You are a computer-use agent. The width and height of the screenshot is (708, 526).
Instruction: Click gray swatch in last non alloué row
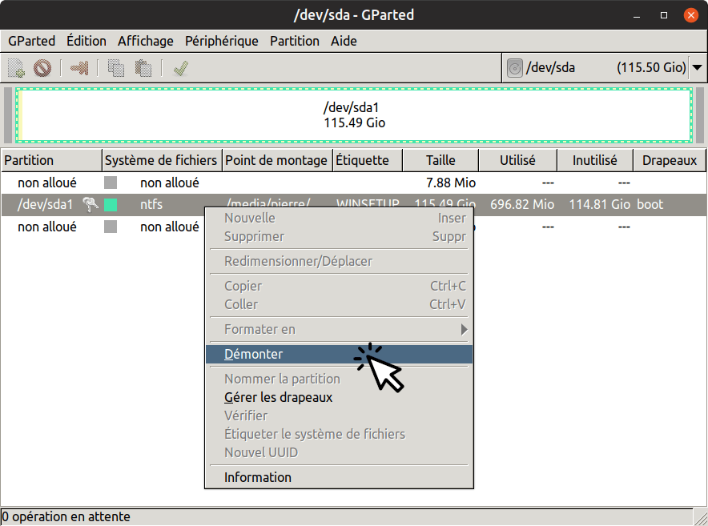[111, 227]
